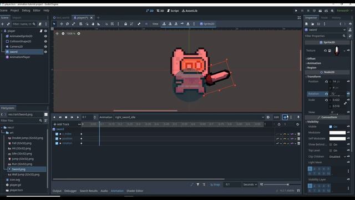355x200 pixels.
Task: Stop the animation playback
Action: click(x=66, y=117)
